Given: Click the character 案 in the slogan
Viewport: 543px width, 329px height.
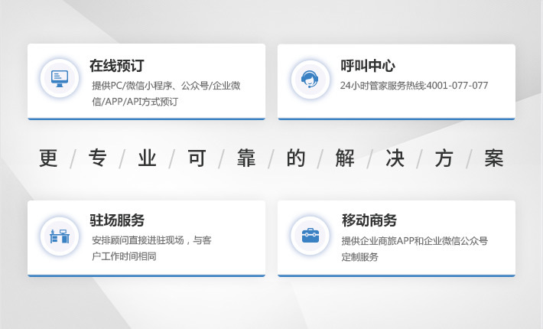Looking at the screenshot, I should tap(494, 158).
